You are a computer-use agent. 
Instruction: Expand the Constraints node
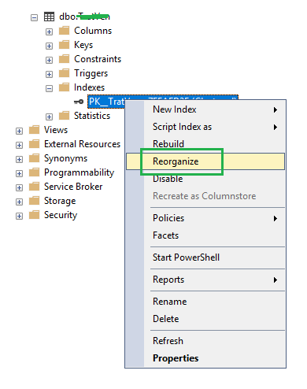[x=49, y=61]
